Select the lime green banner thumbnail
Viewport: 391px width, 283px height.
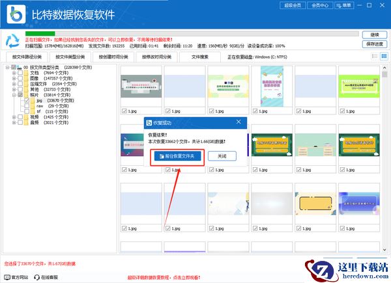click(359, 87)
